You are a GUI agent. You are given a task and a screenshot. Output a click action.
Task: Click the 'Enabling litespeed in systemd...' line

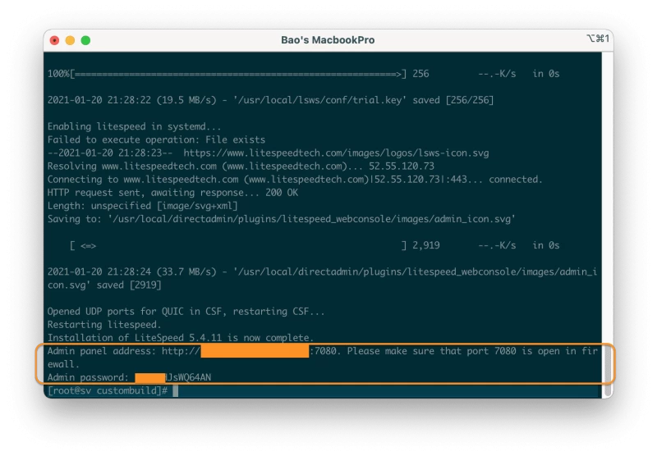pos(134,127)
